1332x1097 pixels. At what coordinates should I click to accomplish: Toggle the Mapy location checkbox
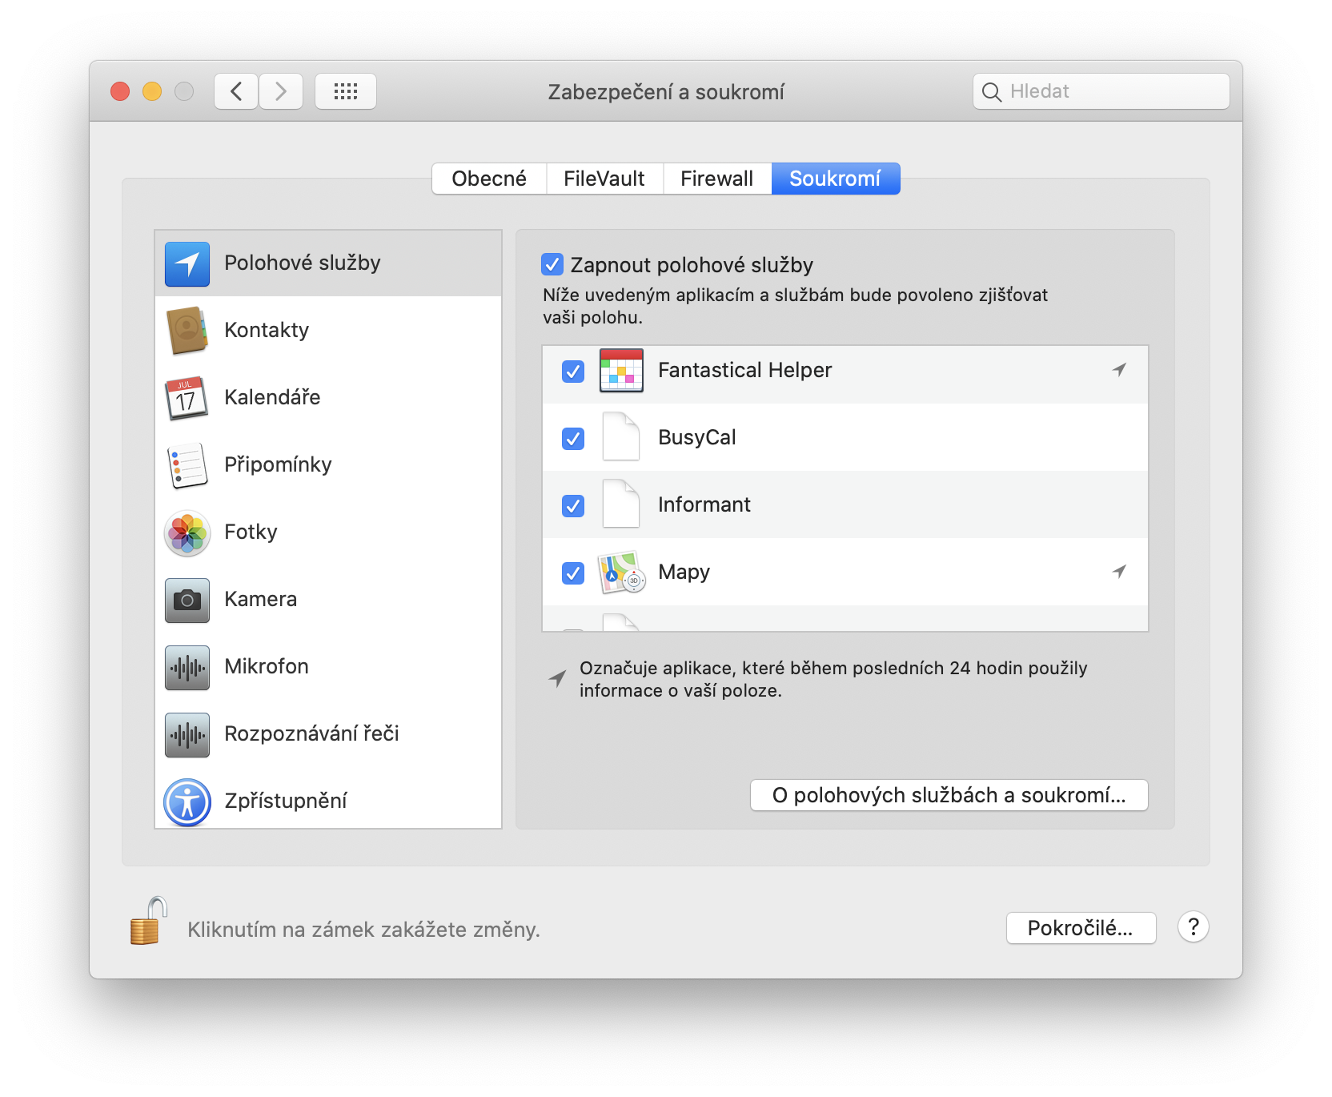[x=573, y=573]
